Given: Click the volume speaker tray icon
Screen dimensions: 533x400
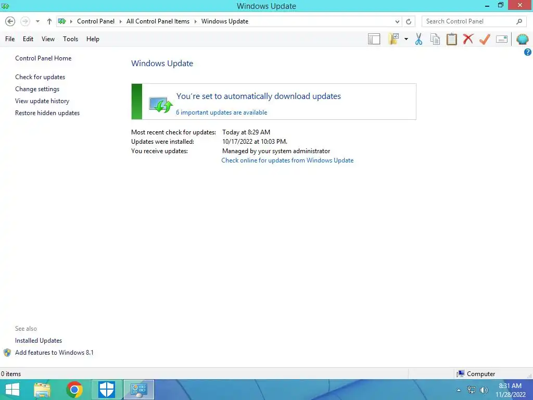Looking at the screenshot, I should coord(484,390).
